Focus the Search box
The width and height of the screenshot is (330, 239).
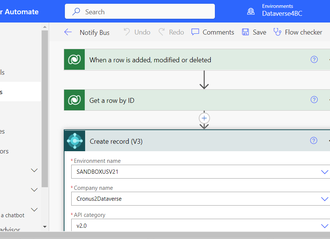[x=140, y=11]
